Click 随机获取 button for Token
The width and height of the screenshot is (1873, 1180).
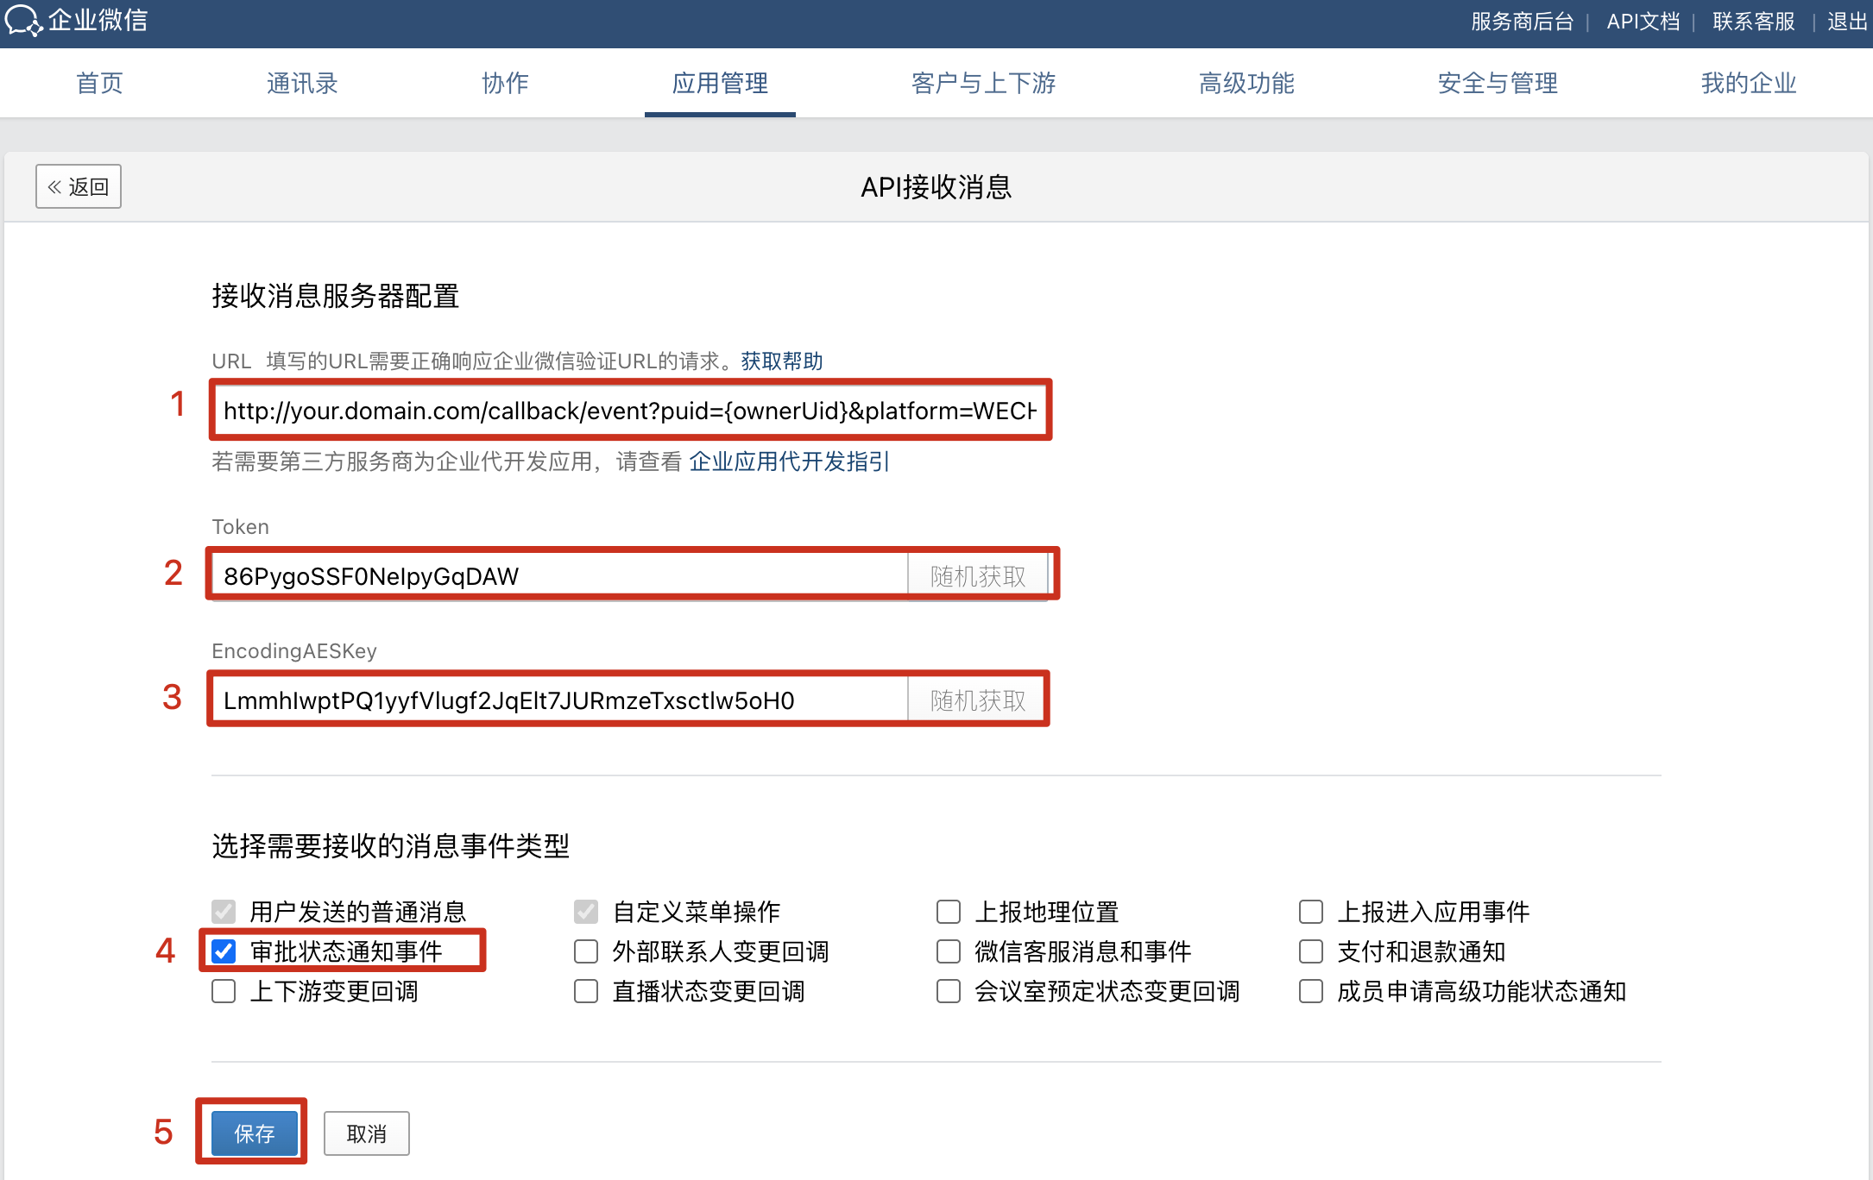click(x=977, y=575)
